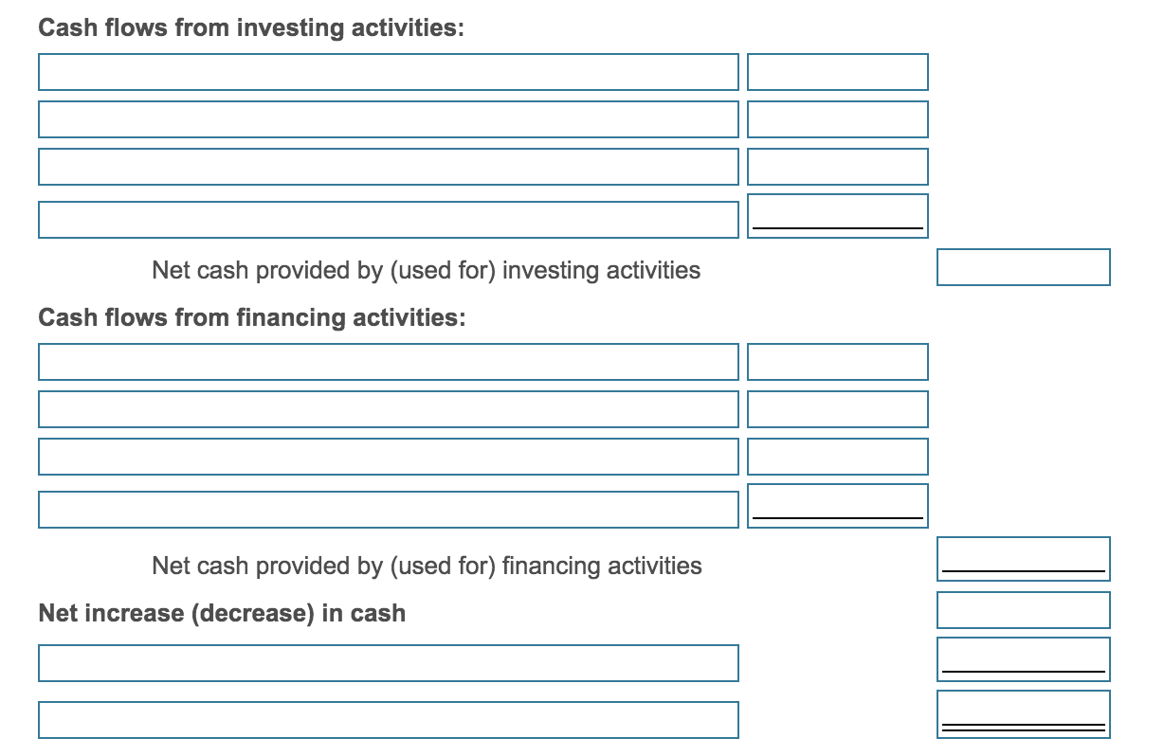Select the third amount box in investing section
The height and width of the screenshot is (756, 1164).
pyautogui.click(x=838, y=167)
